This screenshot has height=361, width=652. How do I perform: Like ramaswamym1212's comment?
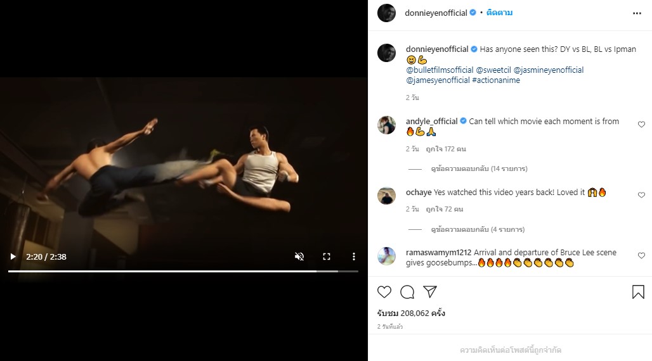(641, 256)
